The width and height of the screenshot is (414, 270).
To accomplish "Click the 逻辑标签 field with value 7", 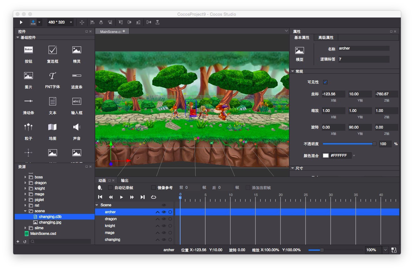I will (x=364, y=59).
